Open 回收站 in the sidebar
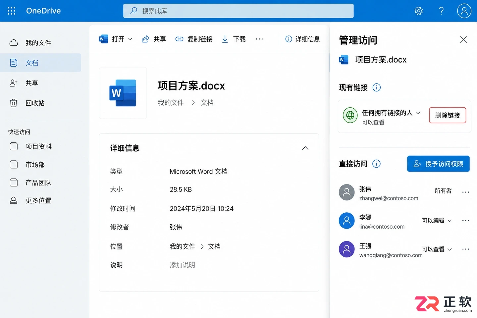The image size is (477, 318). pyautogui.click(x=40, y=103)
